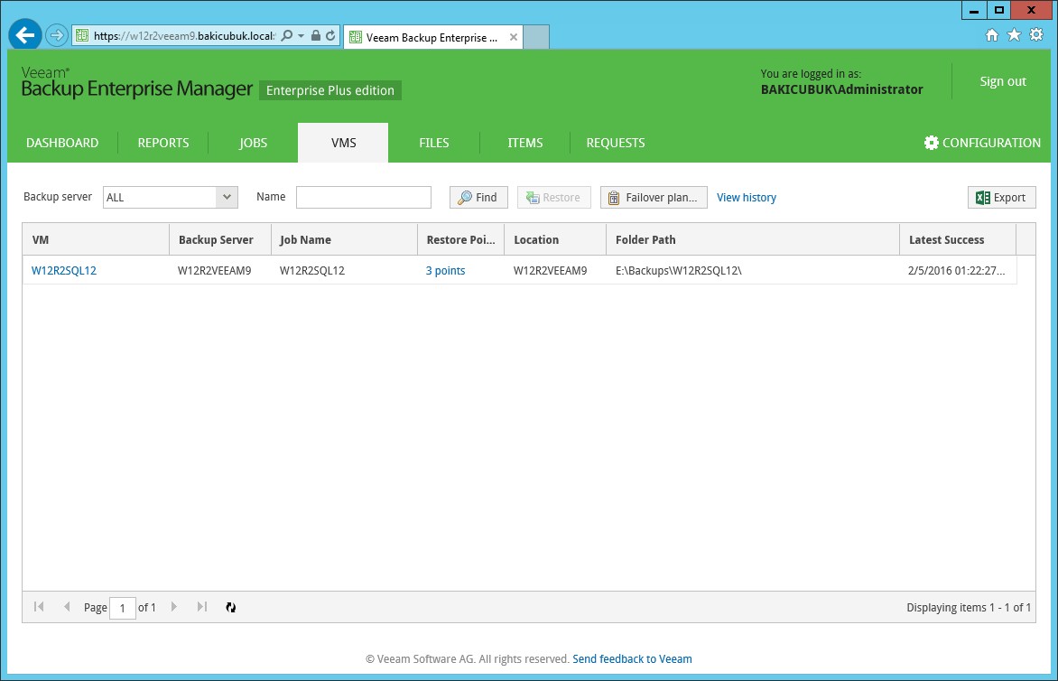Click the Find button
The width and height of the screenshot is (1058, 681).
478,197
